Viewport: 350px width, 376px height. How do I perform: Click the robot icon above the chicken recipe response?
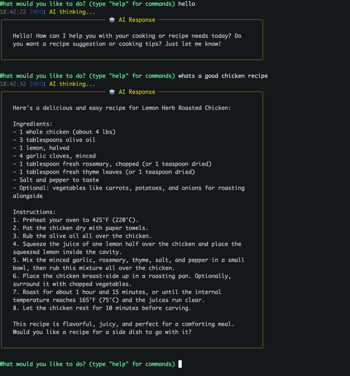coord(112,92)
